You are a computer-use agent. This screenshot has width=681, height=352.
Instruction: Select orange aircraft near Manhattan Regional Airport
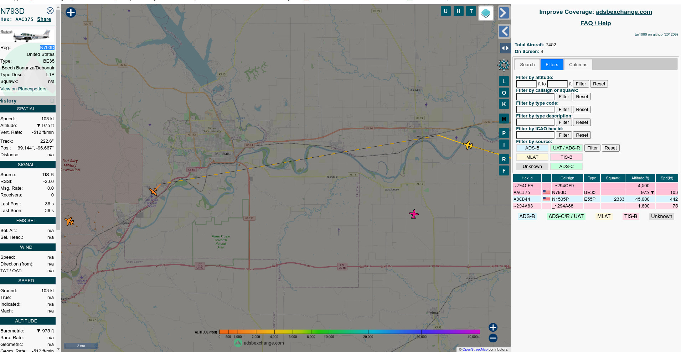[x=153, y=191]
